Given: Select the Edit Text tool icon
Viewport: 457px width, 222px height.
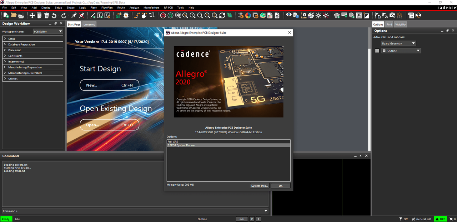Looking at the screenshot, I should [107, 15].
